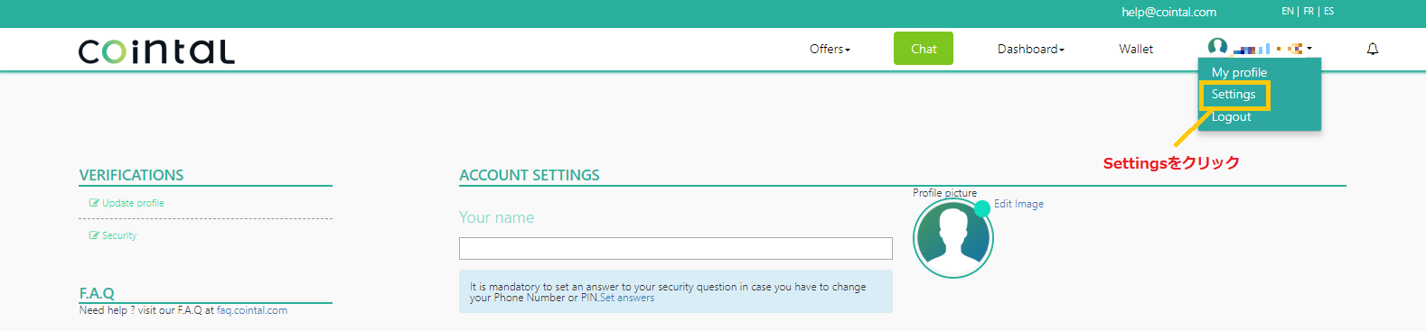Click the edit icon beside Security

point(94,235)
